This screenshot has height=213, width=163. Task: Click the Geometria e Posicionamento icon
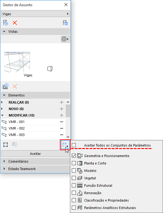(x=80, y=156)
